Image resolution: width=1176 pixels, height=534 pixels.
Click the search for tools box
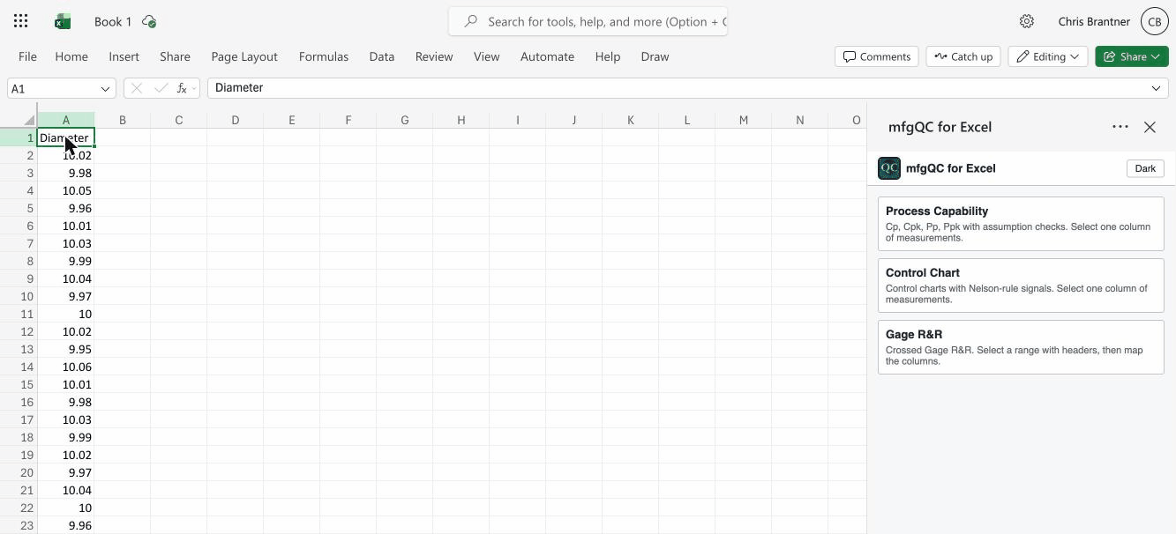[x=588, y=21]
